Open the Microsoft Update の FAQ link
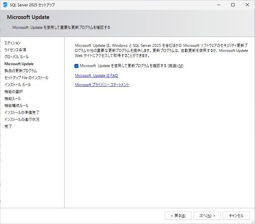This screenshot has width=255, height=224. 96,75
